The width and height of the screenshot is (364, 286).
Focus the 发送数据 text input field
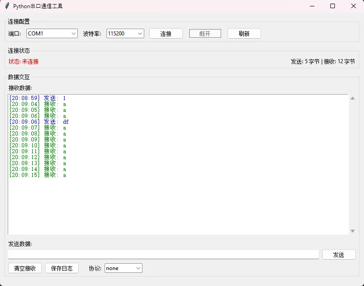pos(163,254)
